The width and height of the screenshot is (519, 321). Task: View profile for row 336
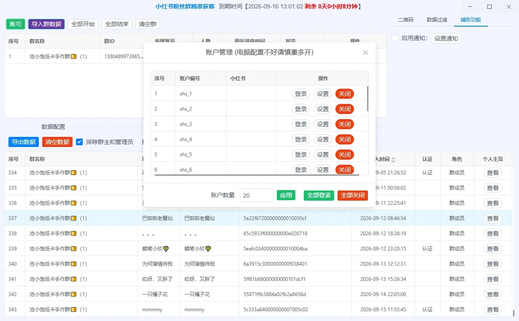pyautogui.click(x=493, y=203)
